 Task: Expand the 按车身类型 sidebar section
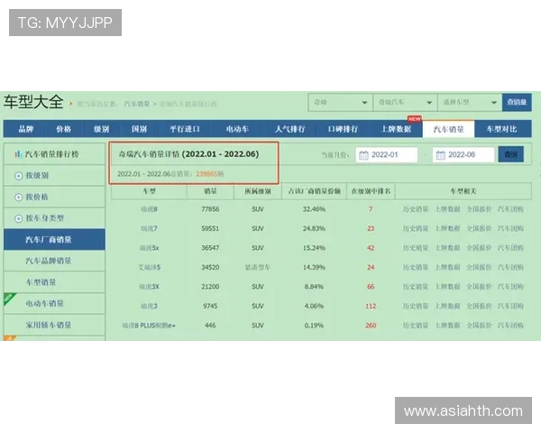(54, 218)
